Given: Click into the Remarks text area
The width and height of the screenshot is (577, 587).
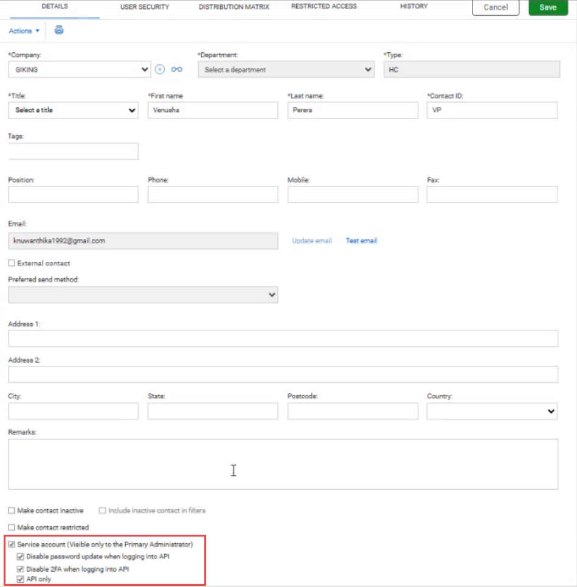Looking at the screenshot, I should (283, 464).
